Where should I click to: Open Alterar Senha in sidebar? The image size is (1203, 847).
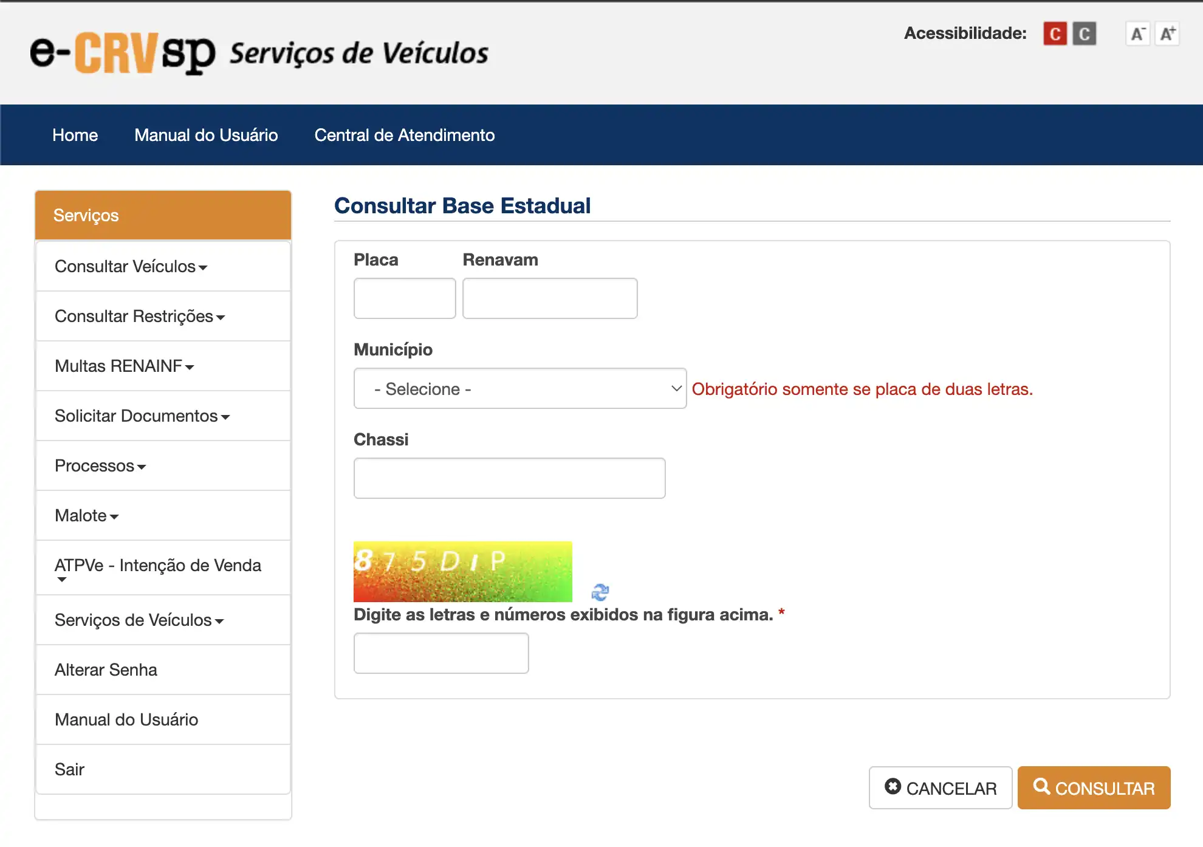[106, 670]
